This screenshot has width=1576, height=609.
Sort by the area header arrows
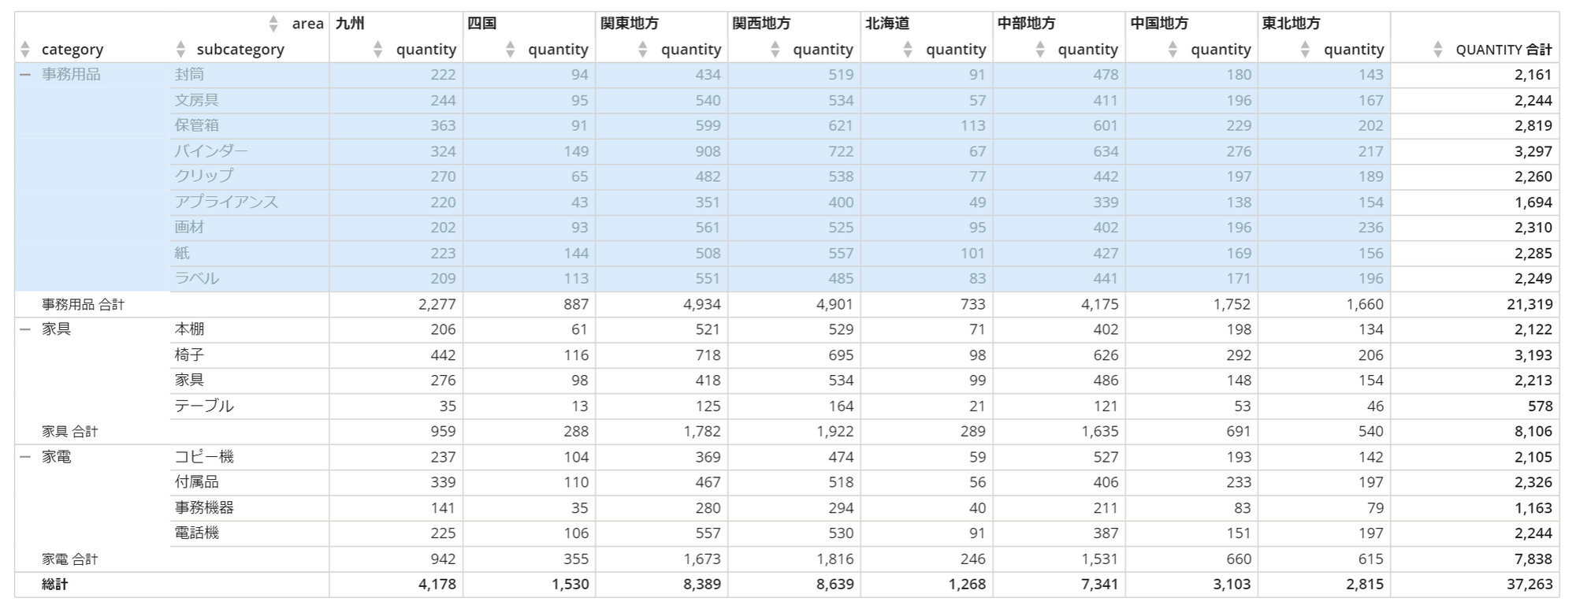tap(273, 24)
